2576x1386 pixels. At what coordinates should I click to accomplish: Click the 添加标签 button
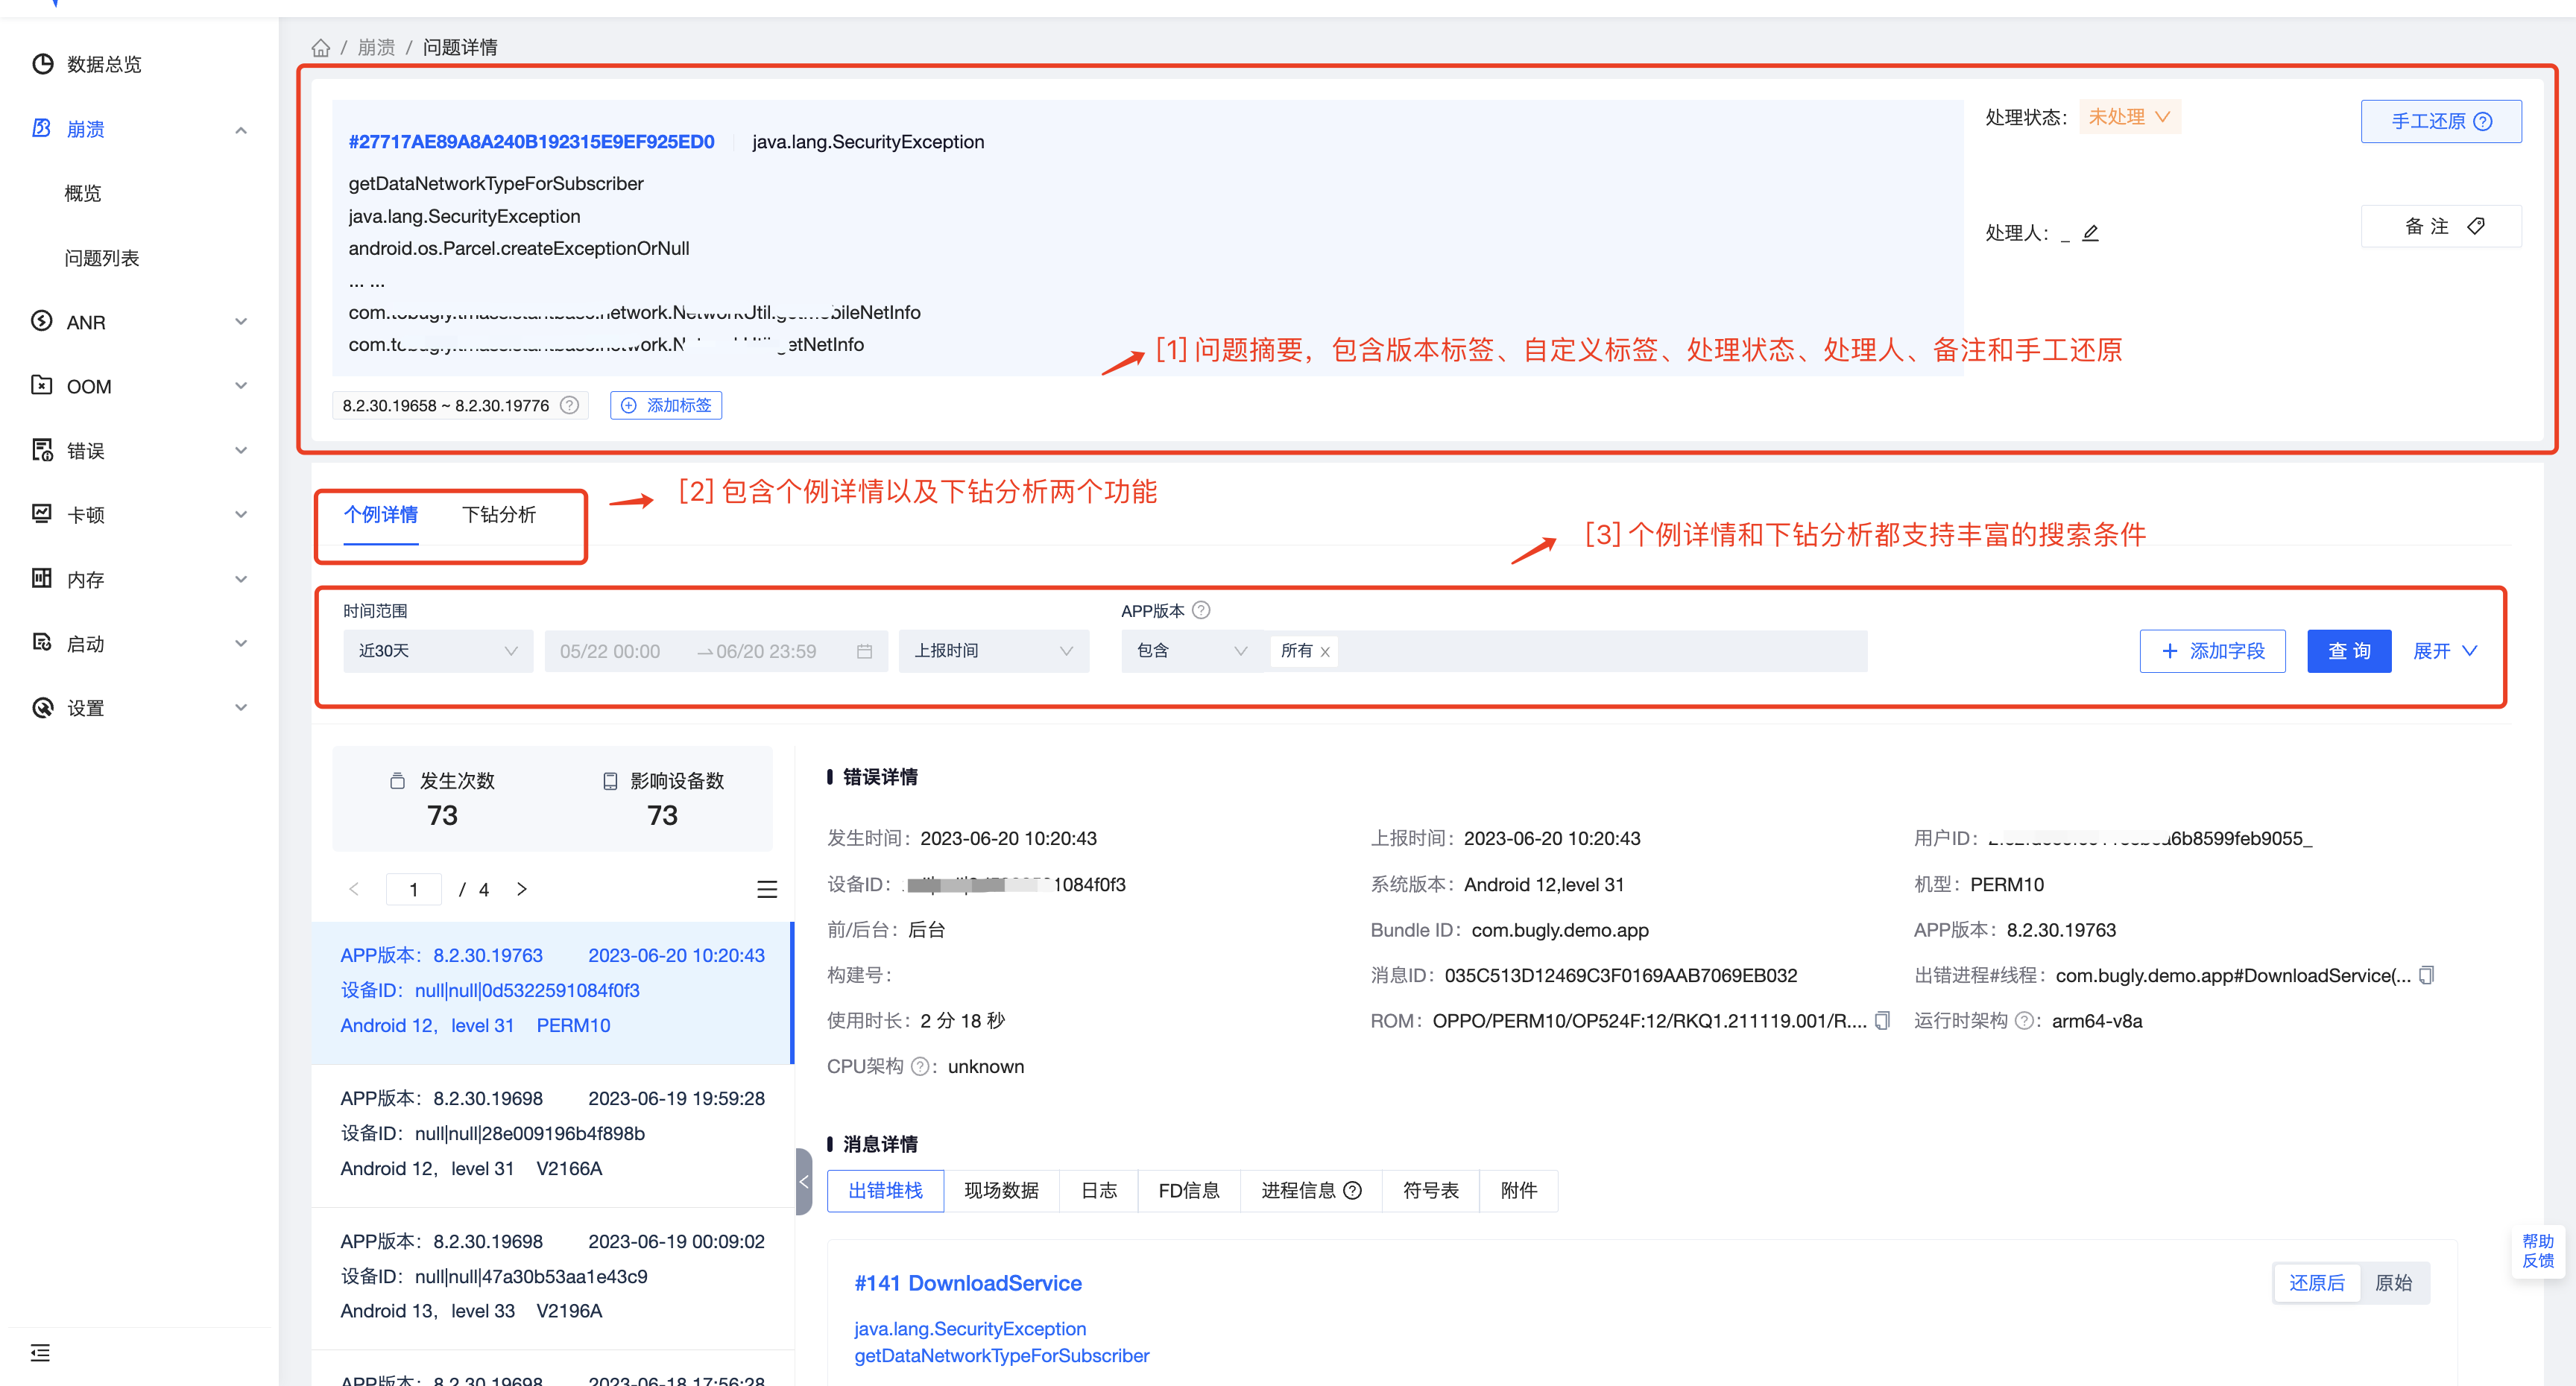coord(666,405)
